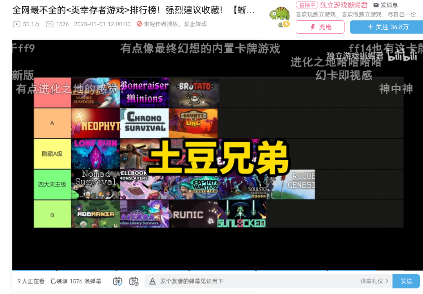Screen dimensions: 423x294
Task: Click the Lone Ruin thumbnail
Action: (x=96, y=154)
